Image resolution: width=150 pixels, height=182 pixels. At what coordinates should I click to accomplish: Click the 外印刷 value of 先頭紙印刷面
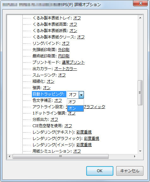tap(64, 50)
